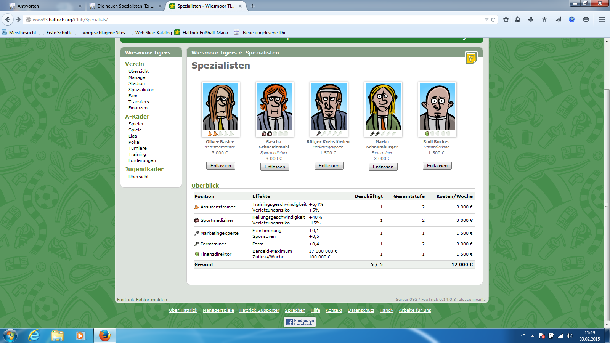Dismiss Sascha Schneidemühl with Entlassen
Image resolution: width=610 pixels, height=343 pixels.
(275, 167)
